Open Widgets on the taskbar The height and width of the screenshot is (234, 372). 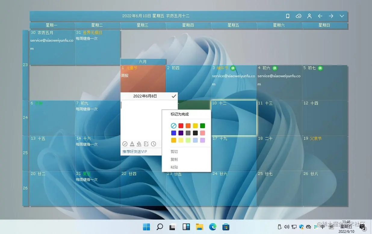tap(186, 227)
